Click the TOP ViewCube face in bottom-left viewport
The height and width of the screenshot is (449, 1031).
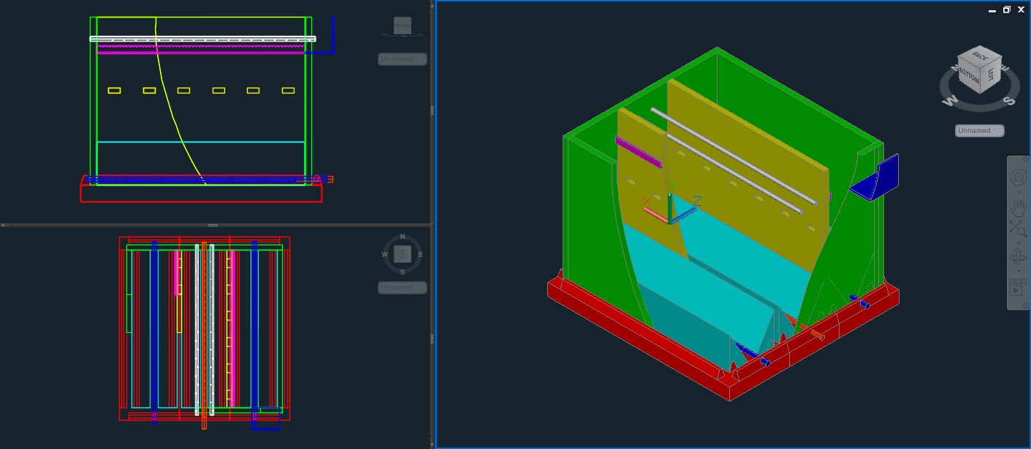click(403, 254)
